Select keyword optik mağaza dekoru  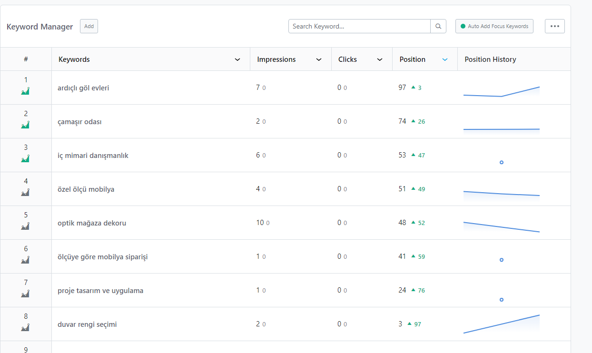pos(92,223)
